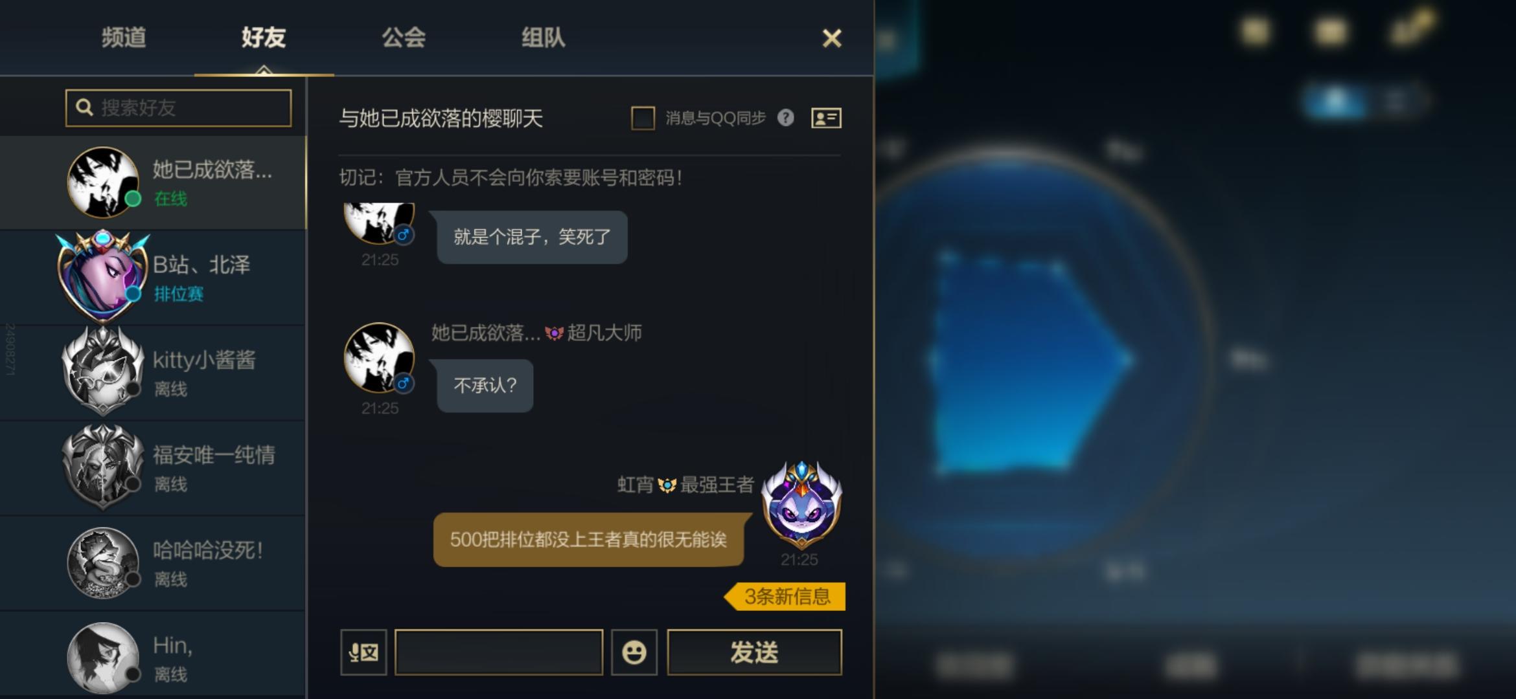Click the 最强王者 rank badge icon
This screenshot has height=699, width=1516.
coord(667,485)
